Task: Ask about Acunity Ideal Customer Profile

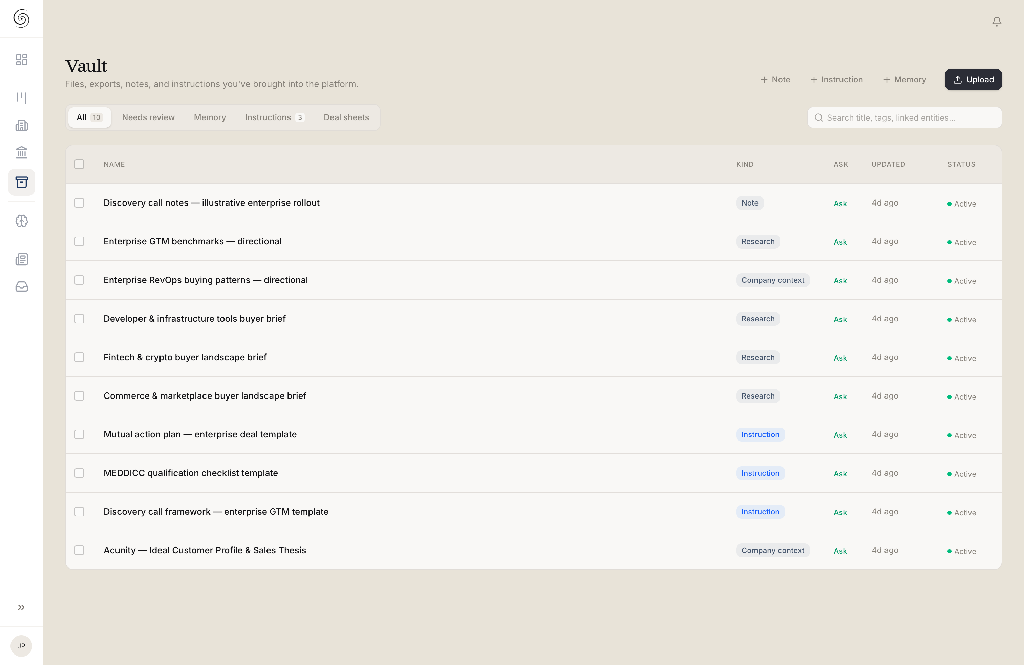Action: point(840,551)
